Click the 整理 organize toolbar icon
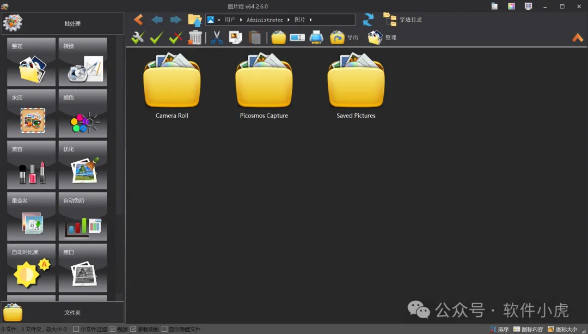This screenshot has width=588, height=334. coord(375,38)
